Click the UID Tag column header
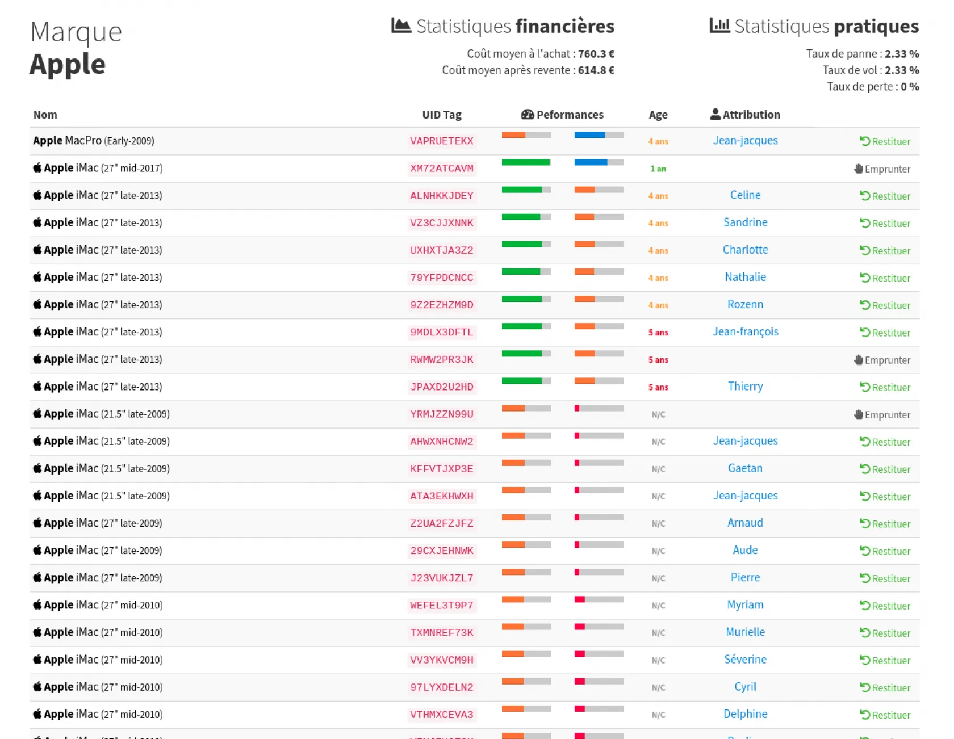Screen dimensions: 954x739 (x=441, y=115)
